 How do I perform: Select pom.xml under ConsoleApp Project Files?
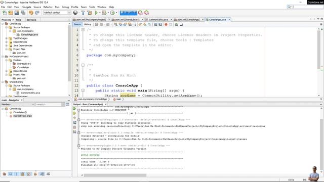tap(21, 53)
